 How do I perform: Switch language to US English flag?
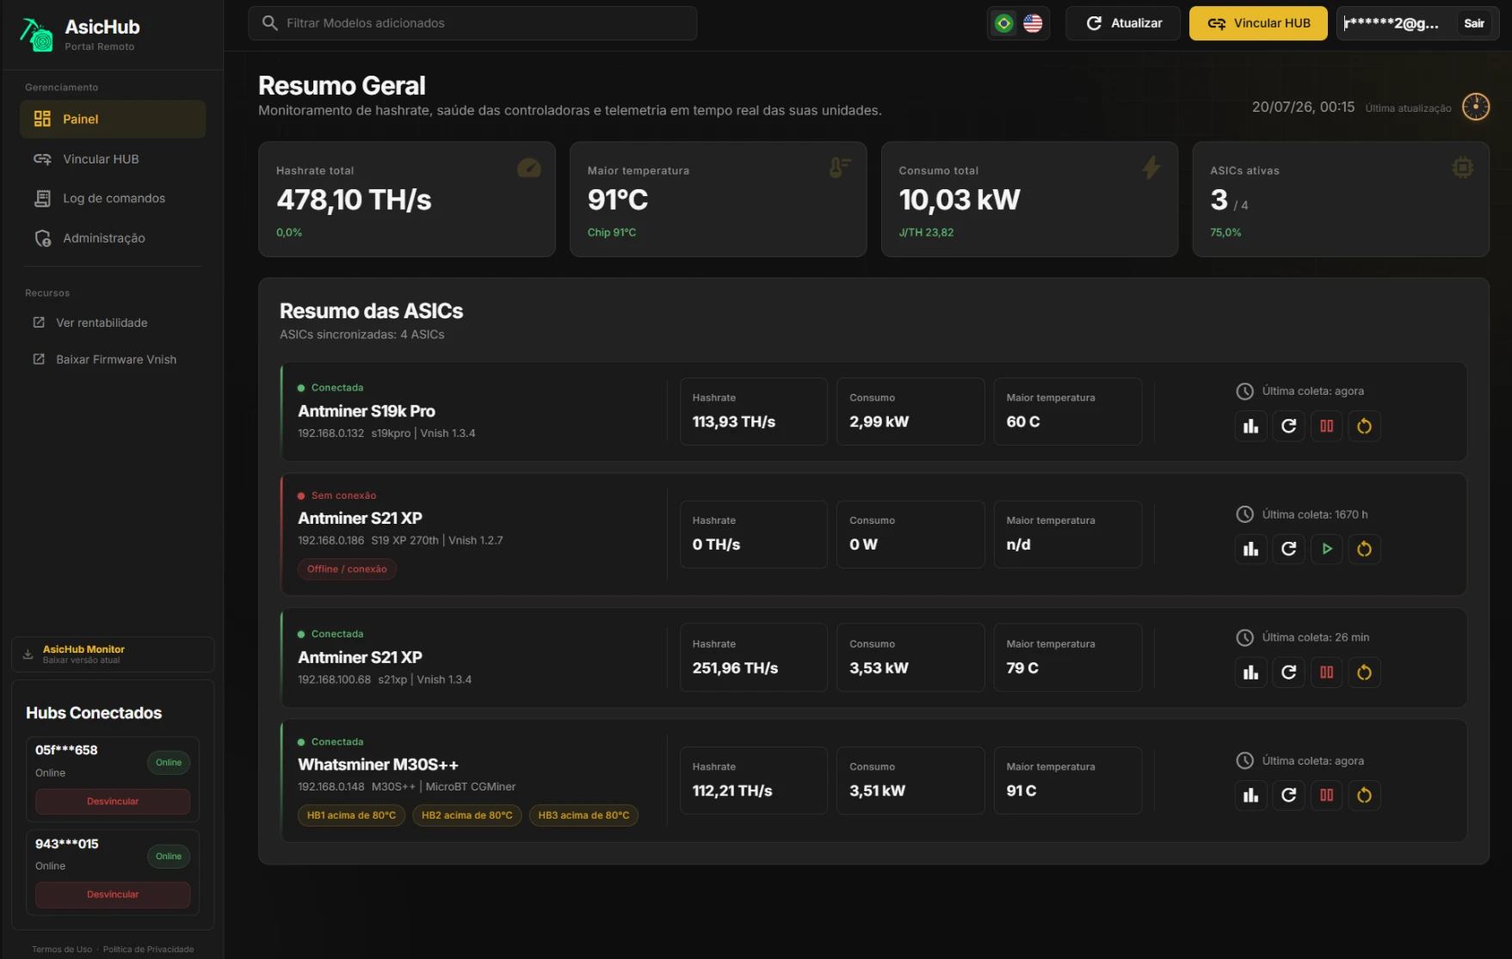point(1033,23)
